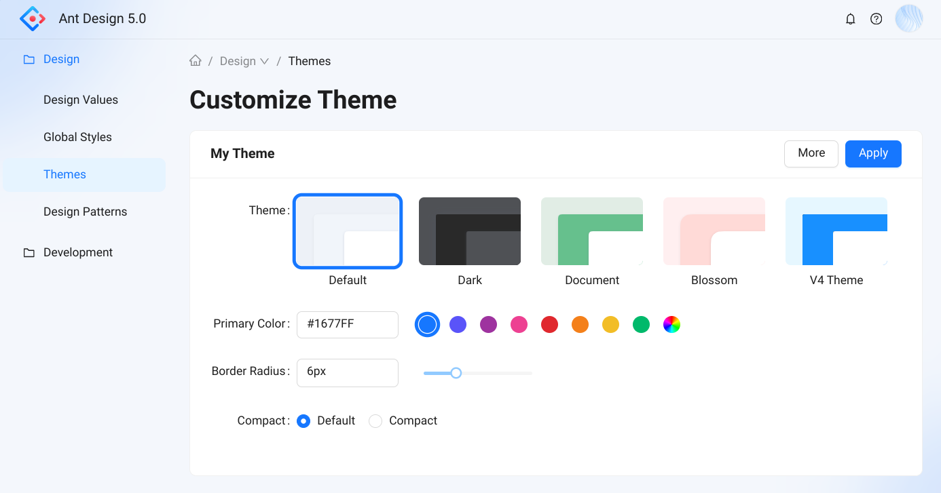Select the orange primary color swatch
The image size is (941, 493).
click(580, 325)
